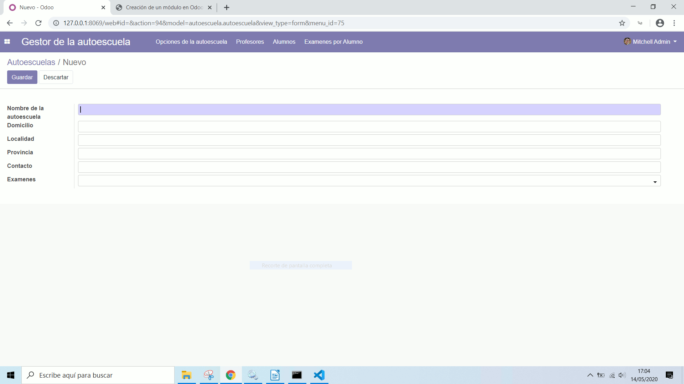
Task: Navigate back via the Autoescuelas breadcrumb link
Action: coord(31,62)
